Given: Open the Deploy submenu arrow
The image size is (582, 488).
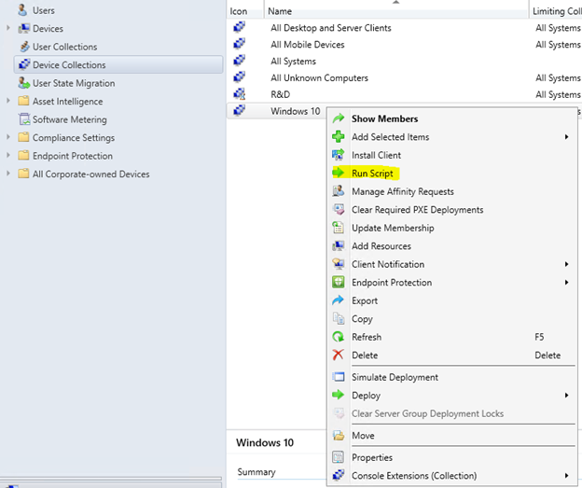Looking at the screenshot, I should (x=566, y=395).
